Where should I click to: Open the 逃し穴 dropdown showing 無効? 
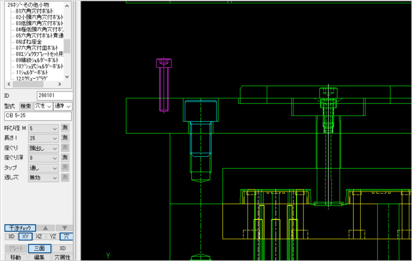point(43,177)
